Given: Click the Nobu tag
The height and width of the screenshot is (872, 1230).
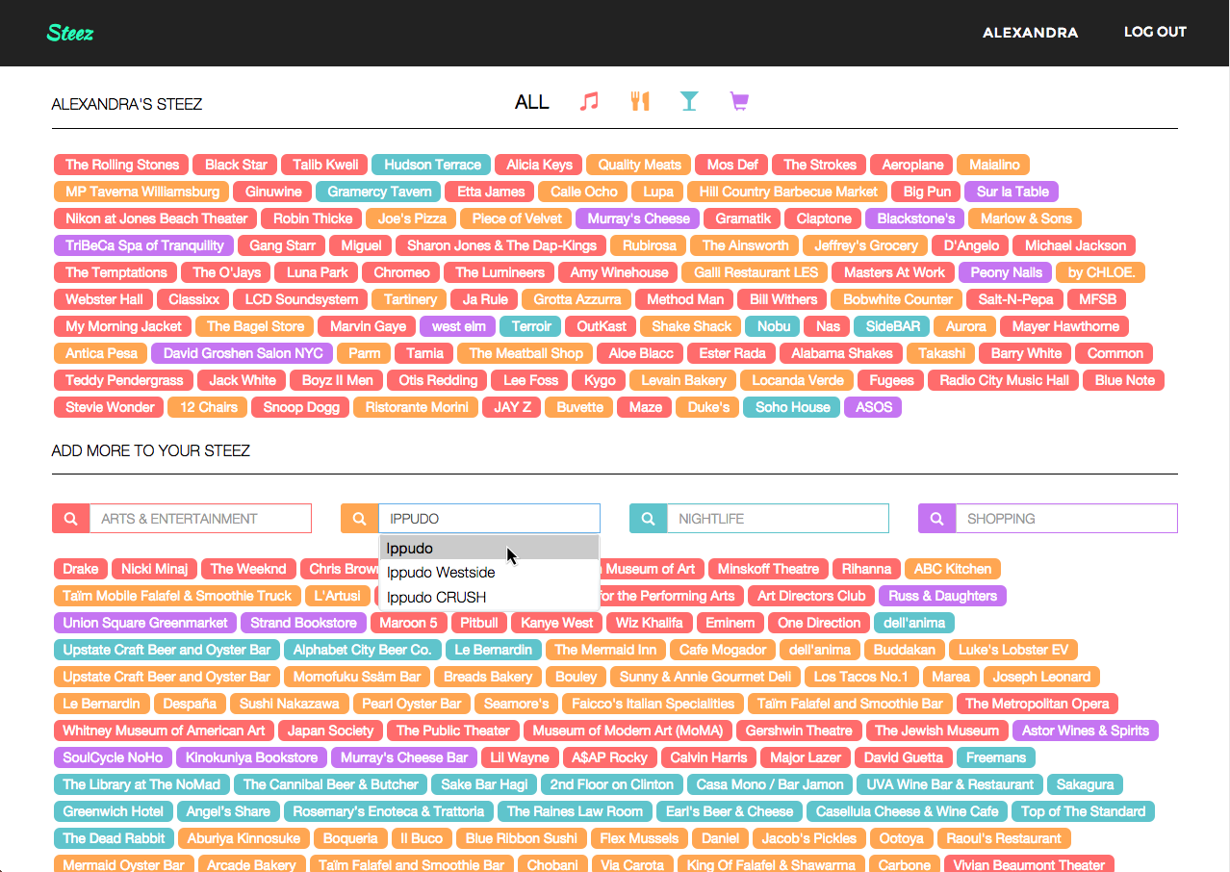Looking at the screenshot, I should [773, 326].
